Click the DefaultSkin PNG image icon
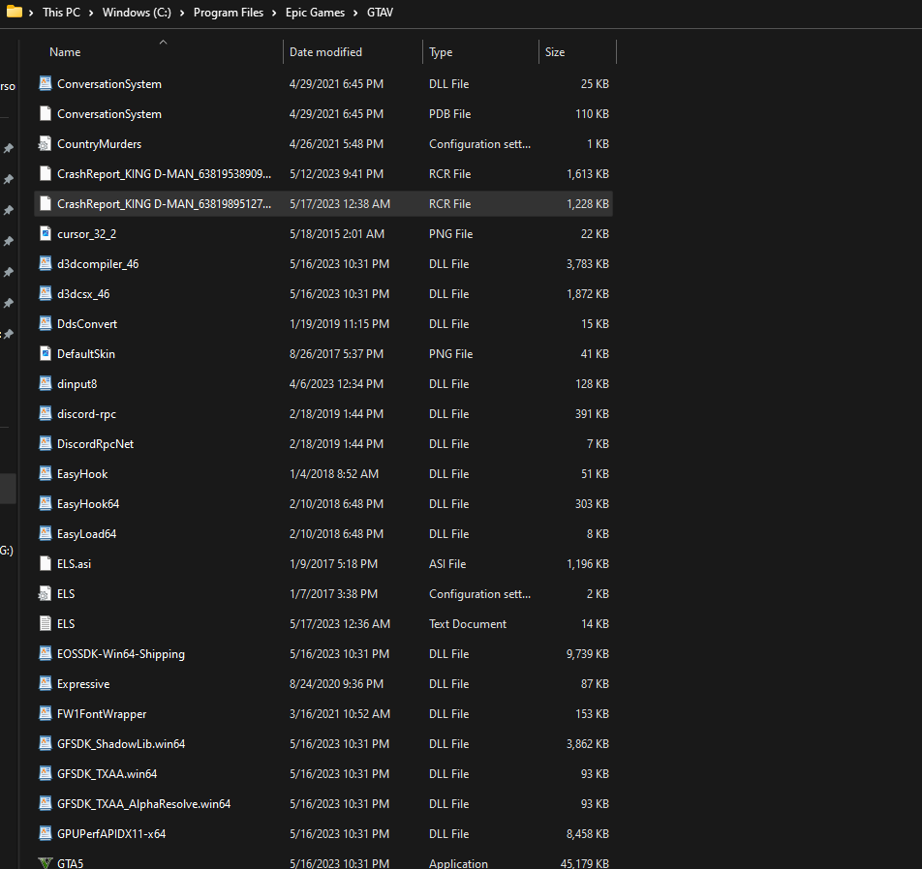 coord(45,354)
